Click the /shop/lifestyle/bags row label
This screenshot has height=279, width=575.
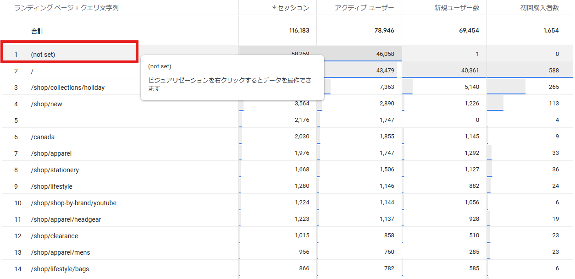[x=60, y=269]
